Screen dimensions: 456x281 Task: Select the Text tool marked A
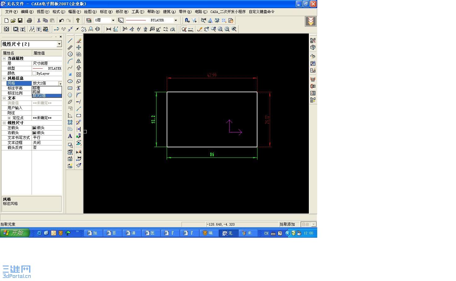pyautogui.click(x=70, y=136)
